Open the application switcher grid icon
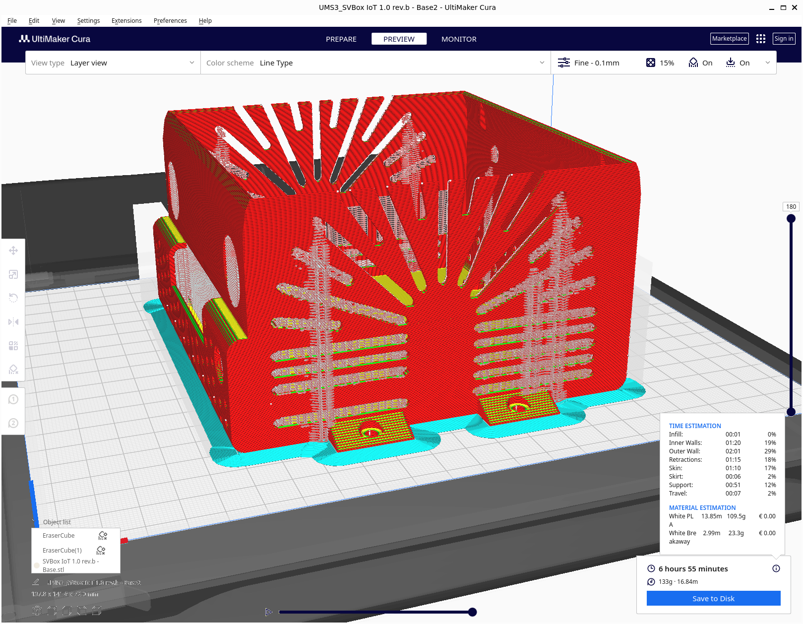The image size is (803, 624). [760, 39]
